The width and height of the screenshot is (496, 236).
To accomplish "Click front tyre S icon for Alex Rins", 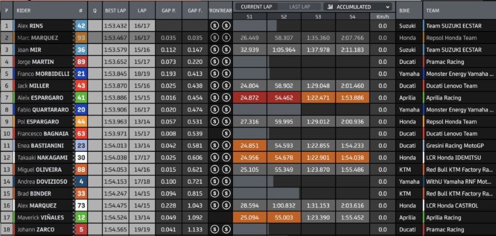I will 214,26.
